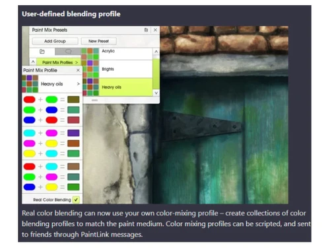This screenshot has height=248, width=330.
Task: Pick the blue plus red result swatch
Action: pos(73,120)
